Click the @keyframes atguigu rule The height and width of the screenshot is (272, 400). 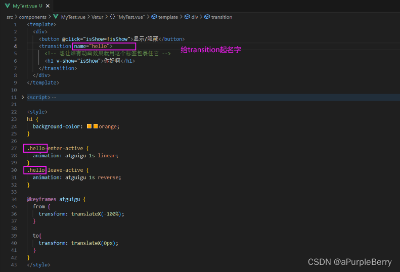(53, 199)
